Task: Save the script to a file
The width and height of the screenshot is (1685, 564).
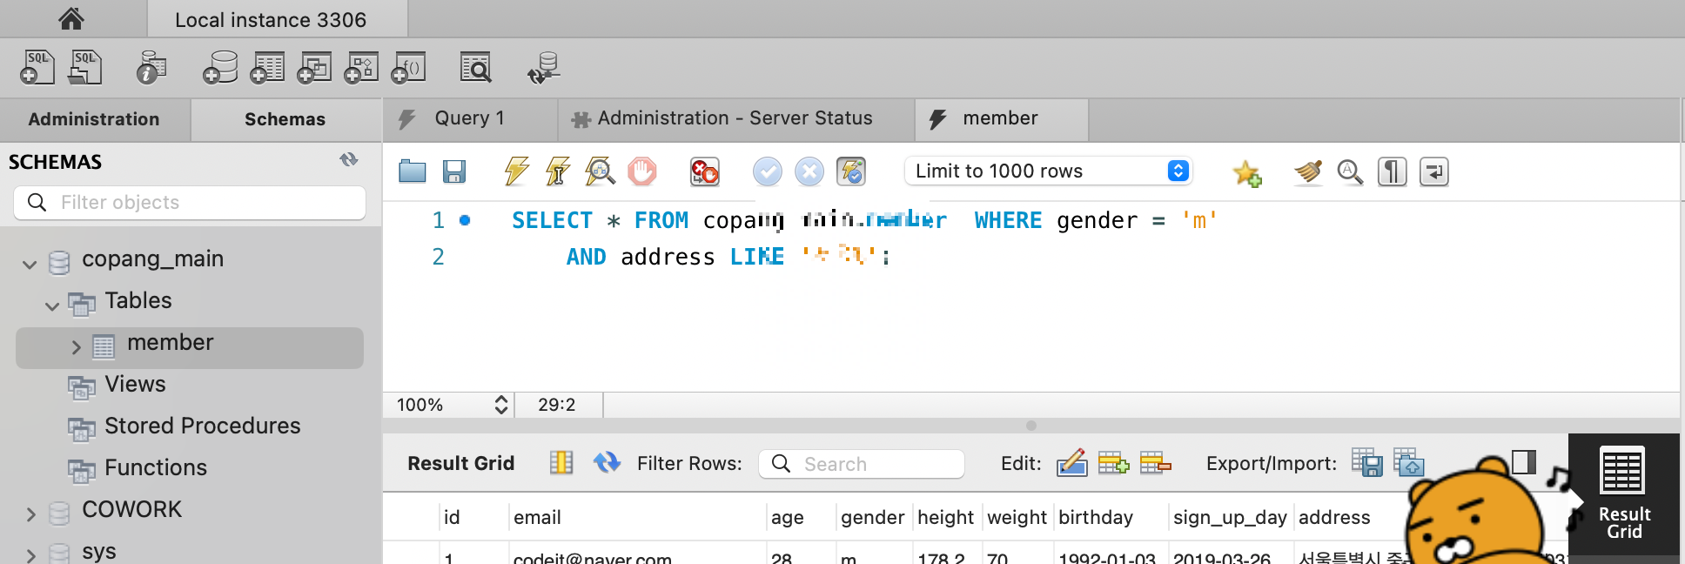Action: pos(454,171)
